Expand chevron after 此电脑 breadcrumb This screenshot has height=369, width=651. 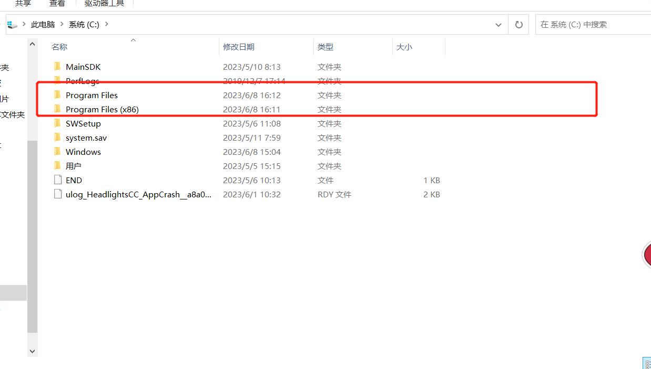(62, 25)
